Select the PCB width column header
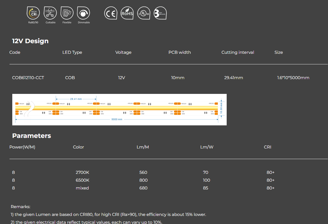328x224 pixels. [179, 52]
